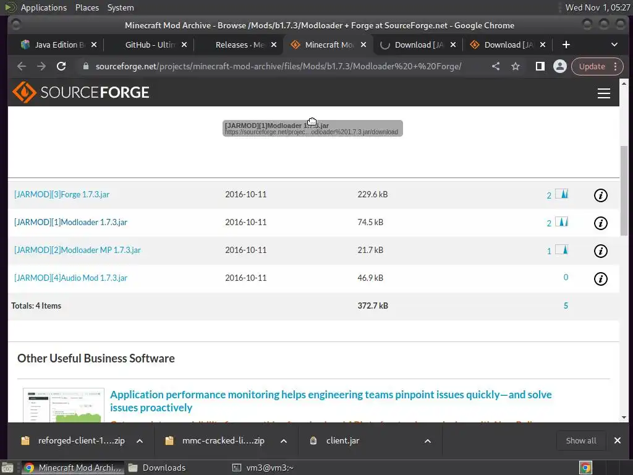View info for Audio Mod 1.7.3.jar

click(600, 279)
